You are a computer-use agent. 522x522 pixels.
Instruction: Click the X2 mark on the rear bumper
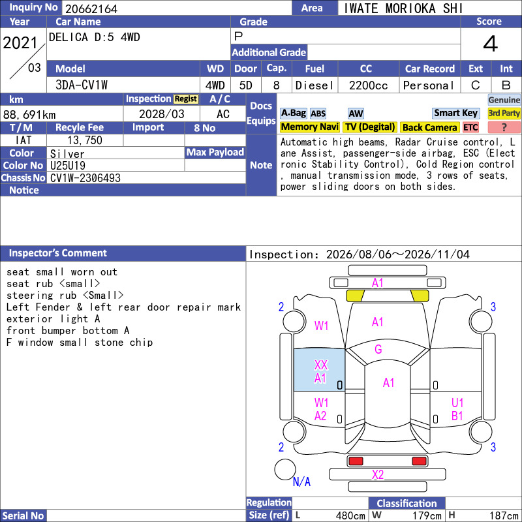(378, 474)
